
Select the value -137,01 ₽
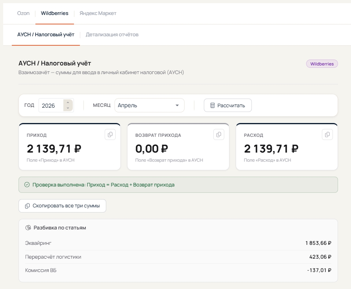tap(319, 270)
